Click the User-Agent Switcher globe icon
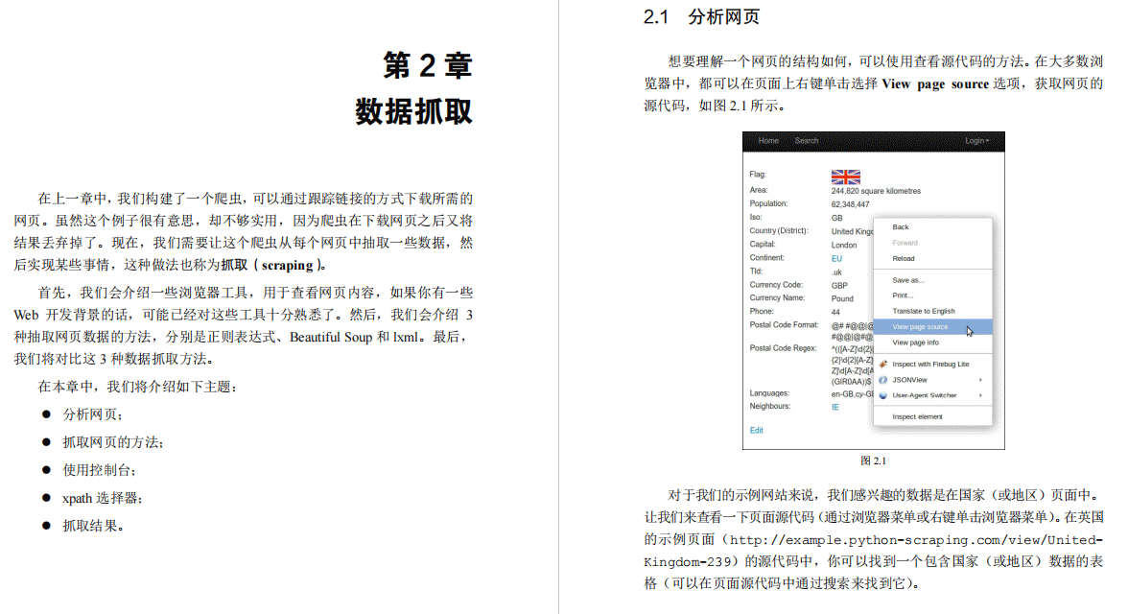This screenshot has width=1128, height=614. [x=883, y=395]
